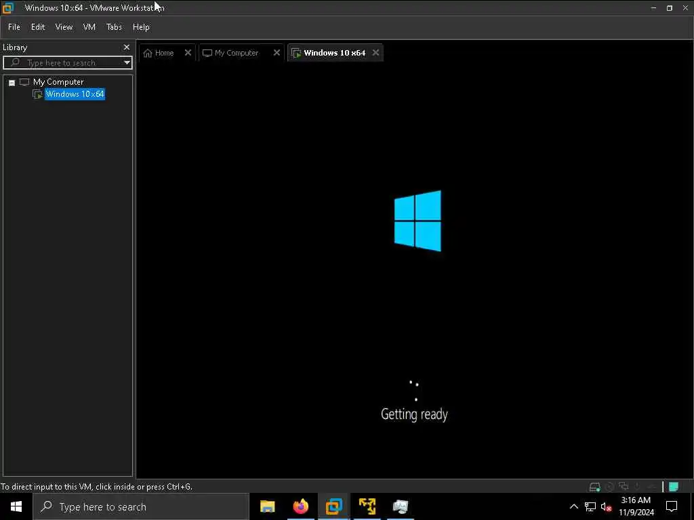Close the Home tab

(188, 53)
